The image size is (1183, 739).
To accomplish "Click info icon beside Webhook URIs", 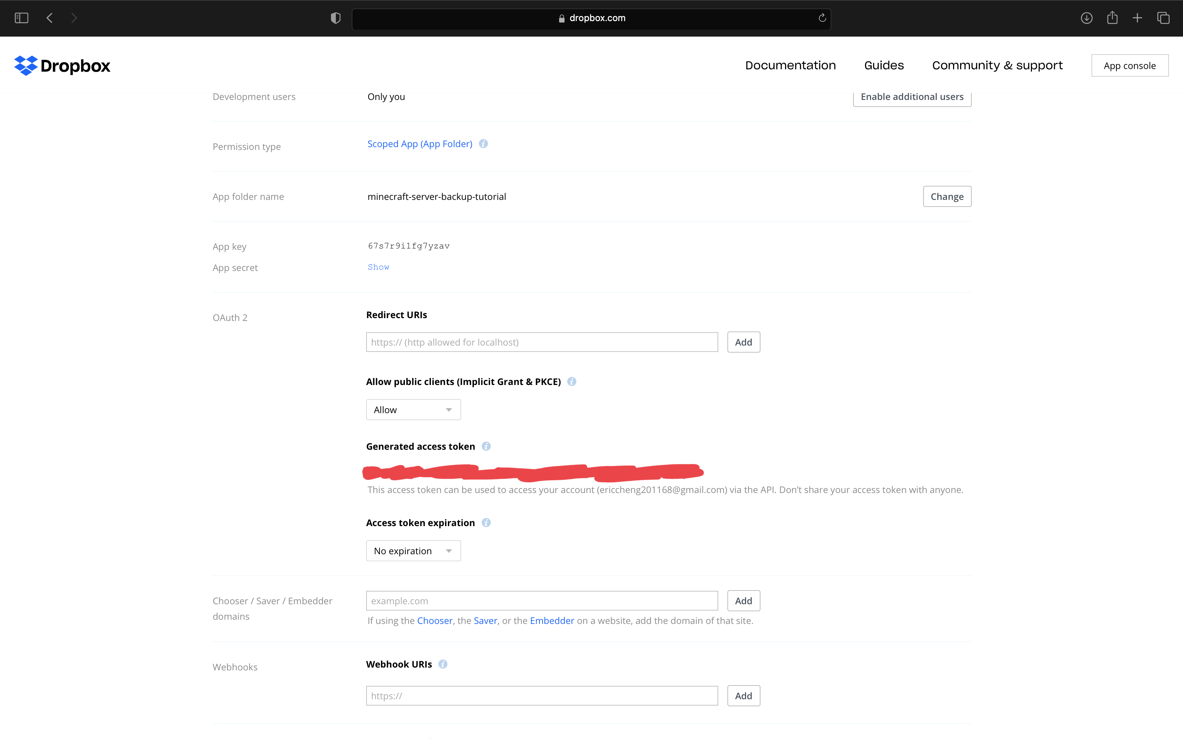I will 443,664.
